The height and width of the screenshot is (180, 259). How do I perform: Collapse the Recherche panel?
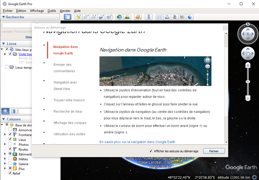[3, 17]
